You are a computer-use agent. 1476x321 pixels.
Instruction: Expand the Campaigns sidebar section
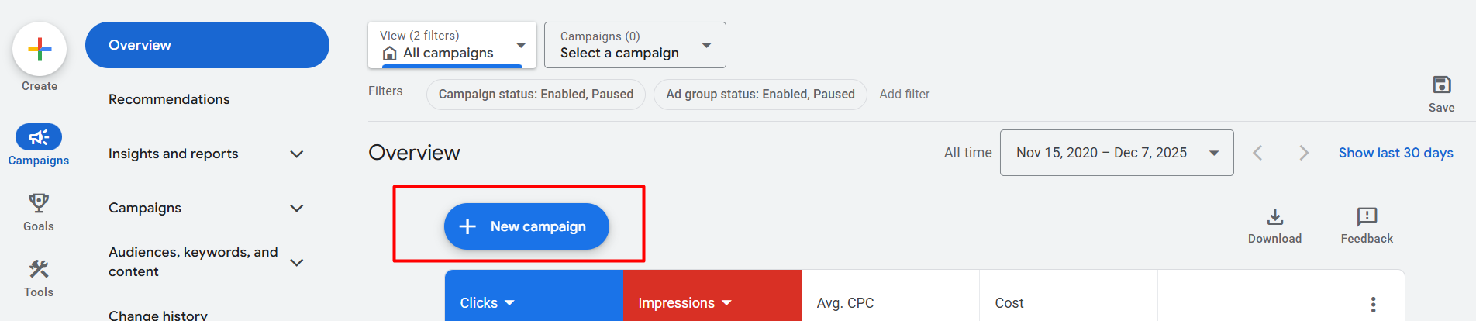(296, 209)
